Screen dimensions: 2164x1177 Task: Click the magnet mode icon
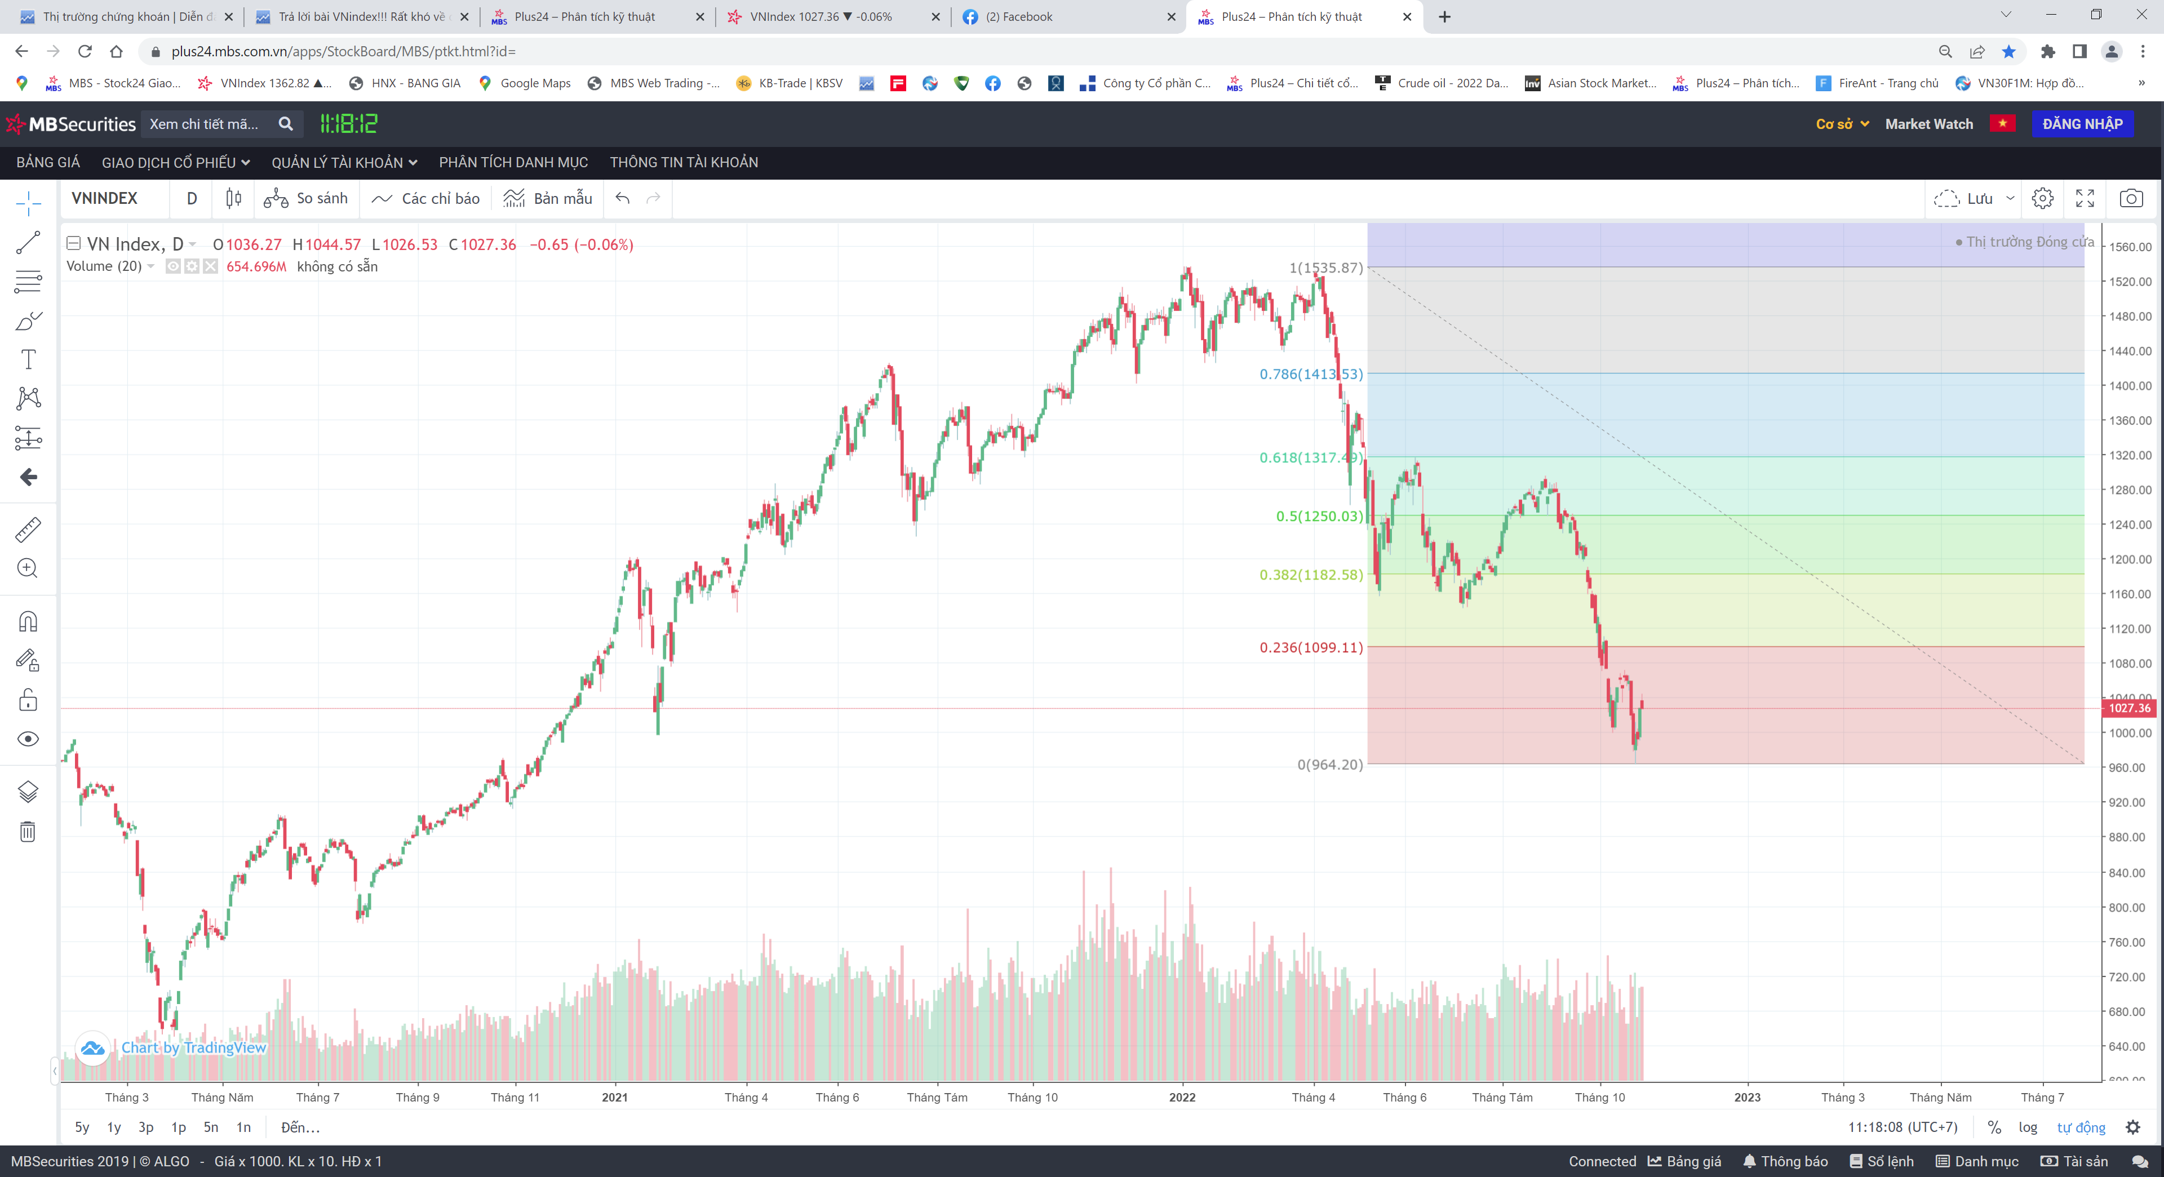28,621
